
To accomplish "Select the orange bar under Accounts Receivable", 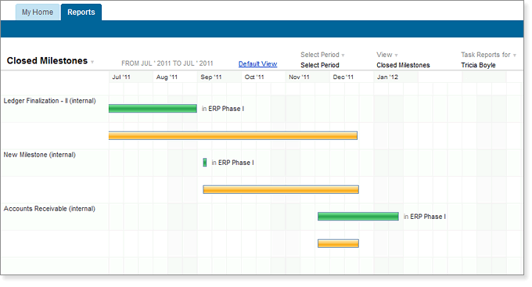I will [x=338, y=243].
